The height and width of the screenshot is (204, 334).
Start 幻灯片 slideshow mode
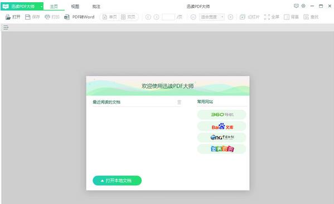tap(249, 17)
